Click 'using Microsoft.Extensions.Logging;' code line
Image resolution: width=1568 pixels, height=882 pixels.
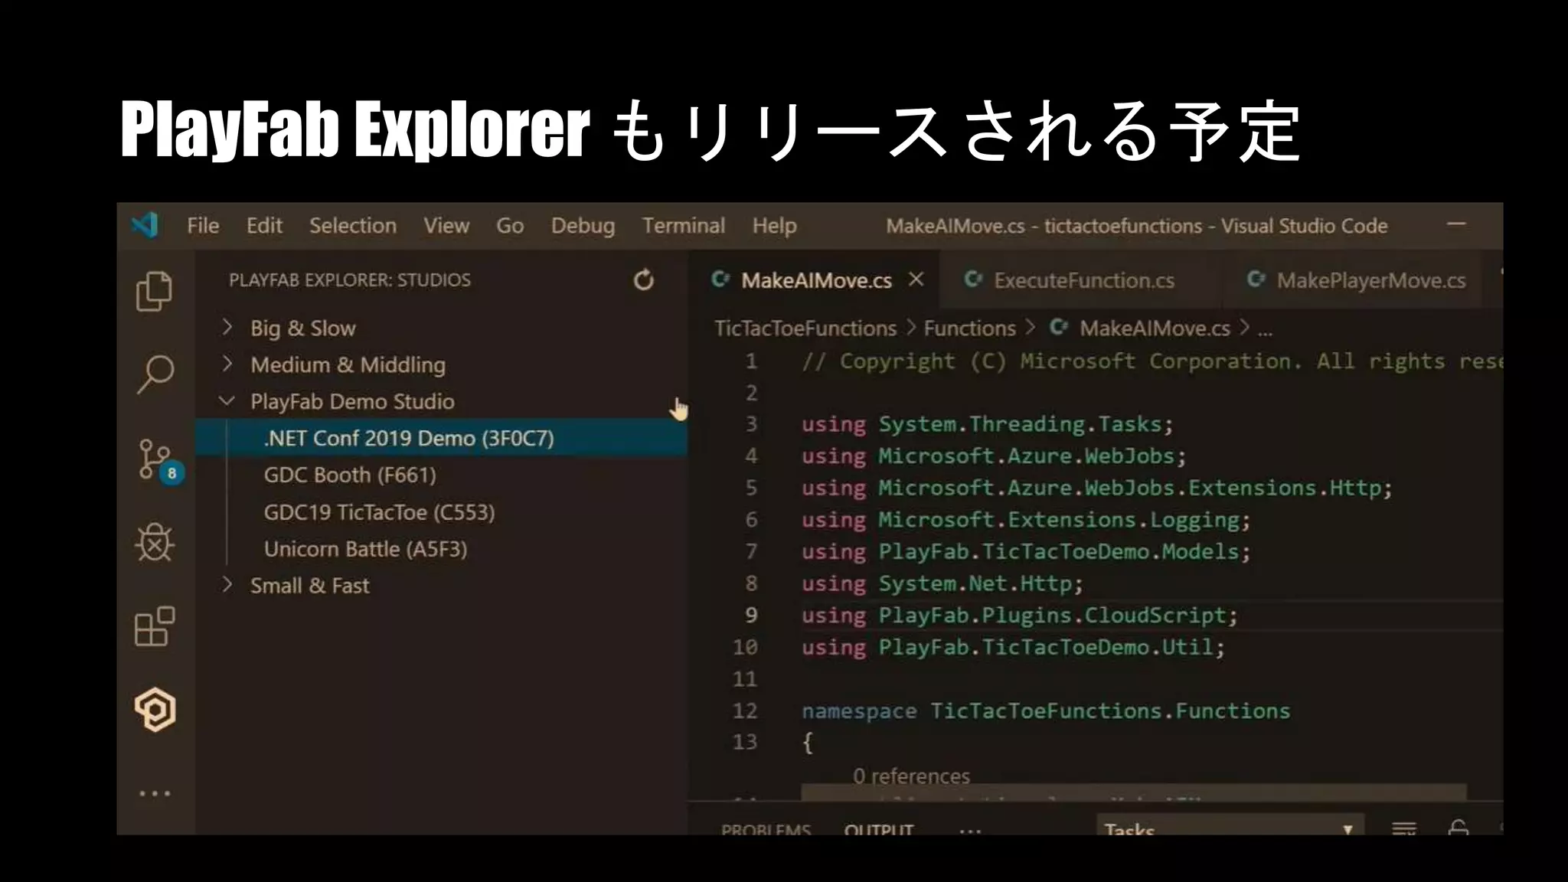[x=1026, y=520]
